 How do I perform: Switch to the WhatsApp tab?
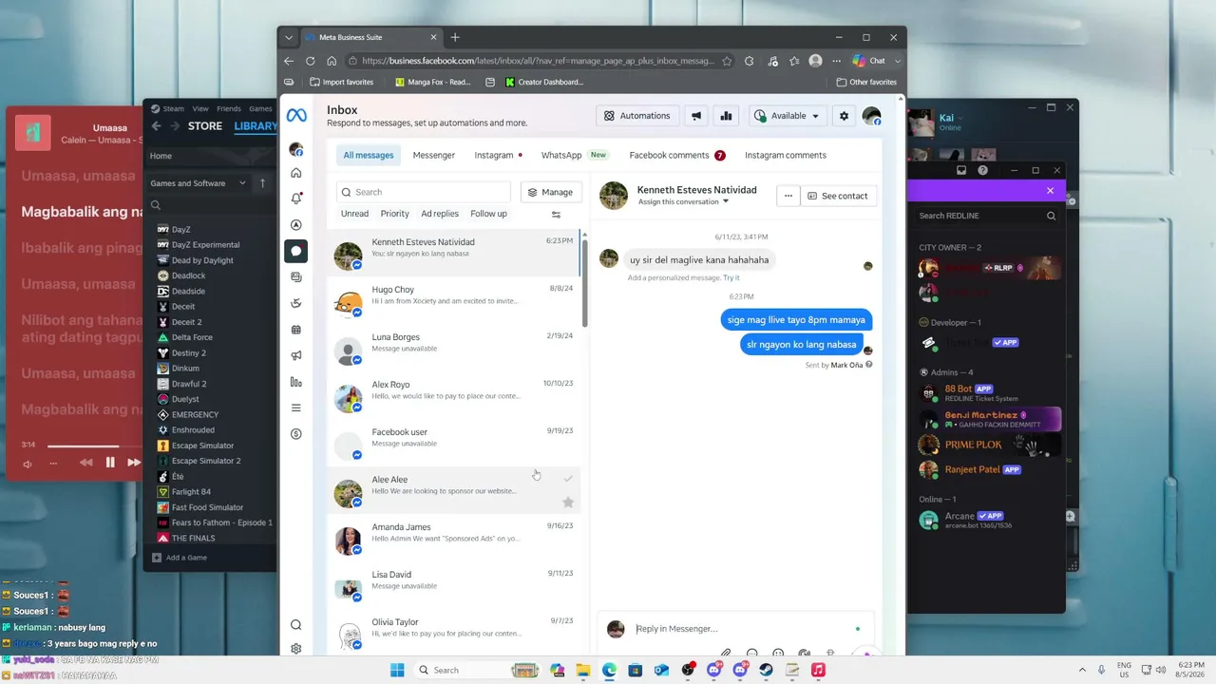(x=574, y=155)
